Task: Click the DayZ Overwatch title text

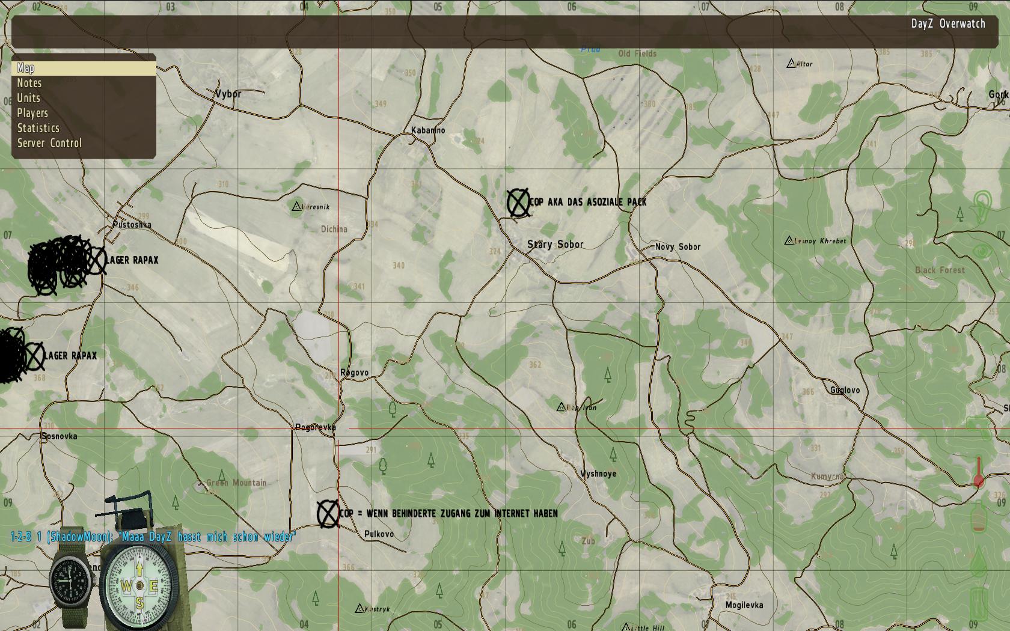Action: pos(948,23)
